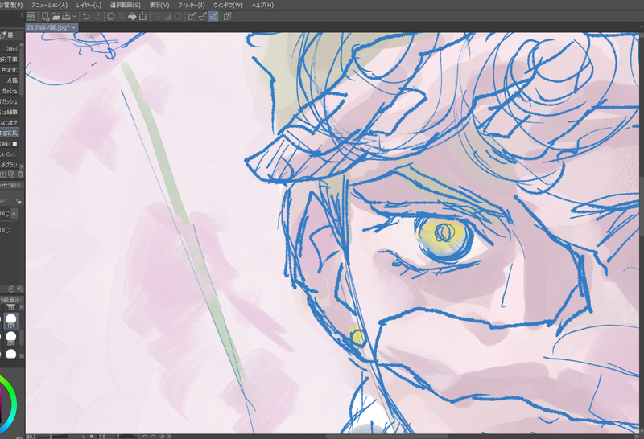The height and width of the screenshot is (439, 644).
Task: Zoom out canvas with minus button
Action: pos(74,437)
